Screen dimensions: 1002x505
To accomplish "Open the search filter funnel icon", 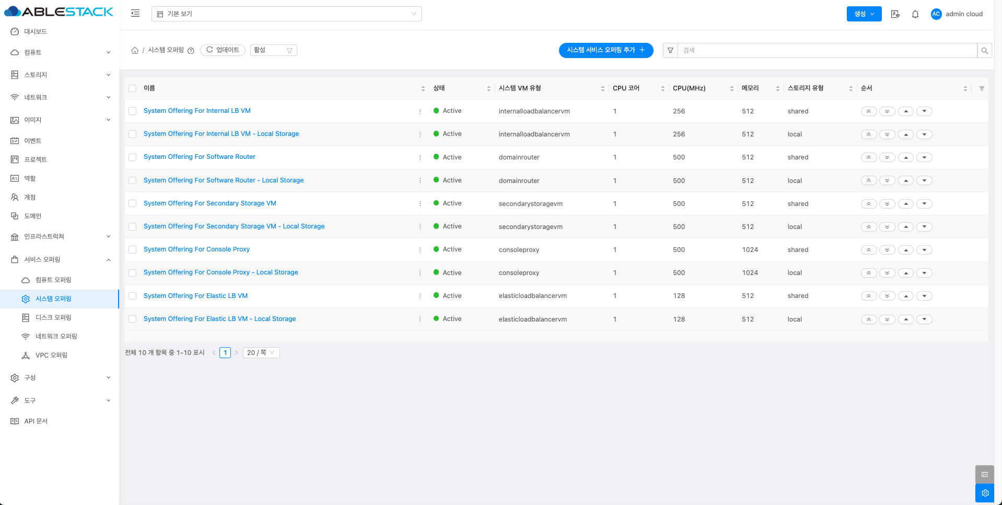I will pyautogui.click(x=670, y=51).
